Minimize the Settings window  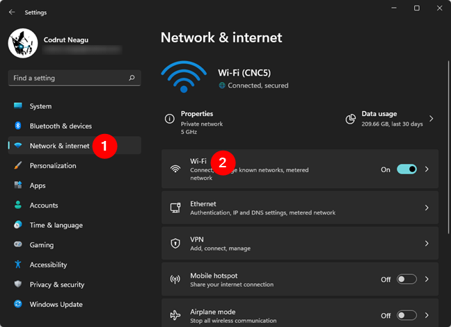tap(394, 8)
